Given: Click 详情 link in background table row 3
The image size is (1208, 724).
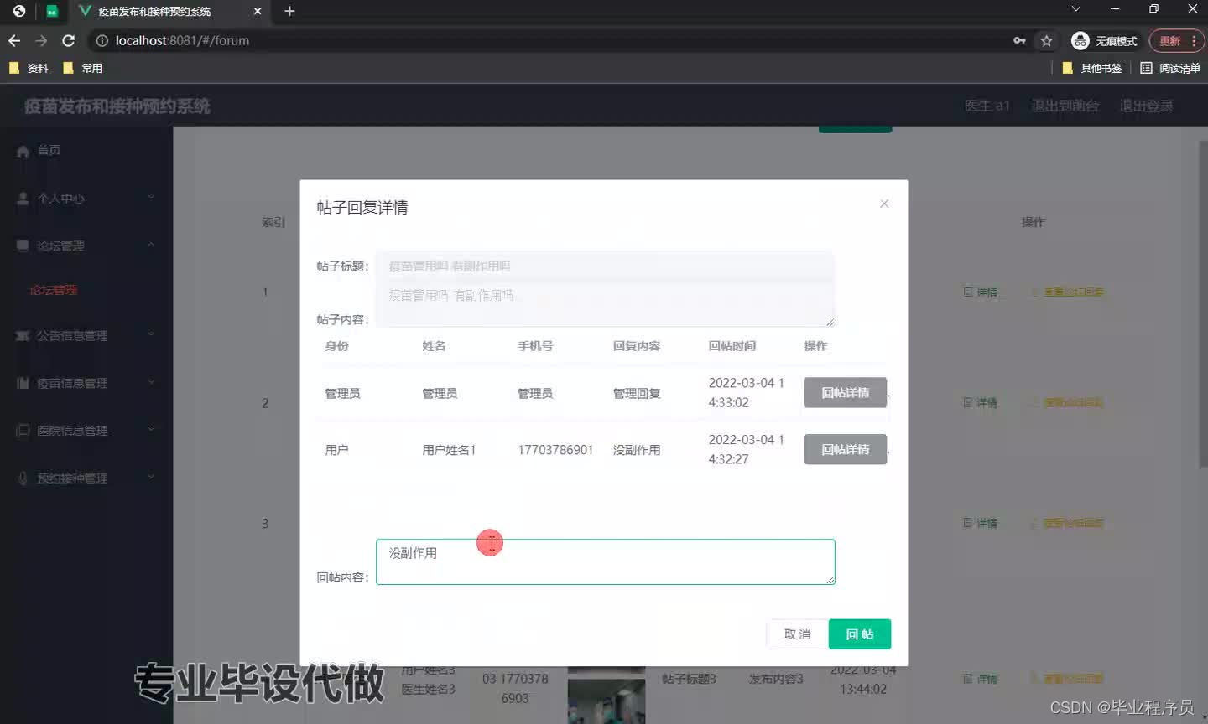Looking at the screenshot, I should click(x=981, y=523).
